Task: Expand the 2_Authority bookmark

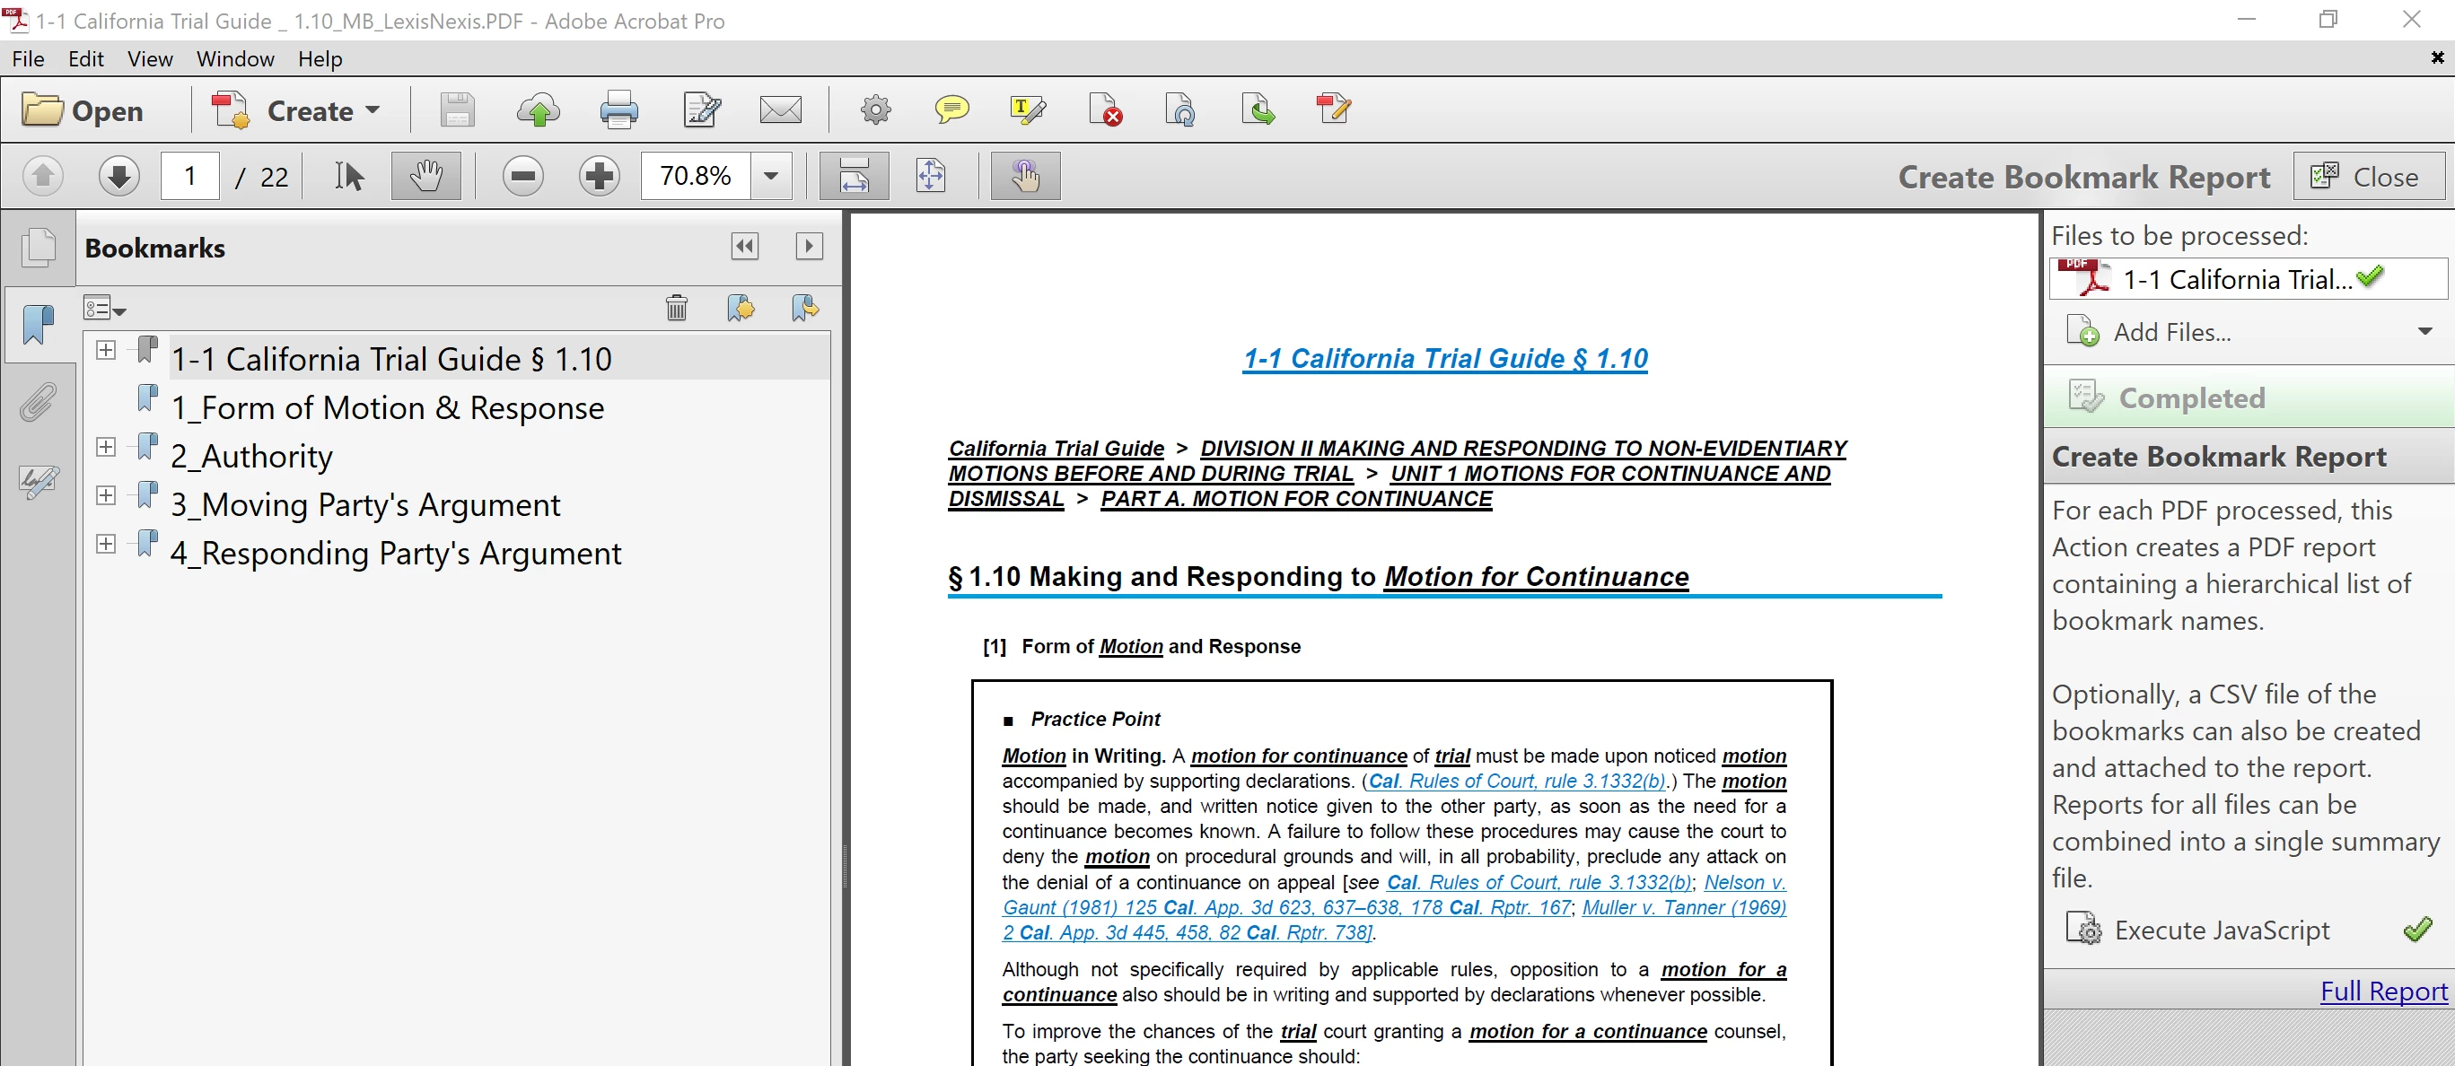Action: tap(106, 447)
